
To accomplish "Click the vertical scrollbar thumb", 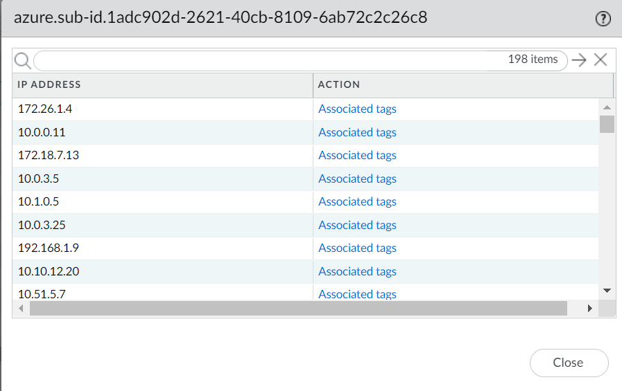I will 607,124.
